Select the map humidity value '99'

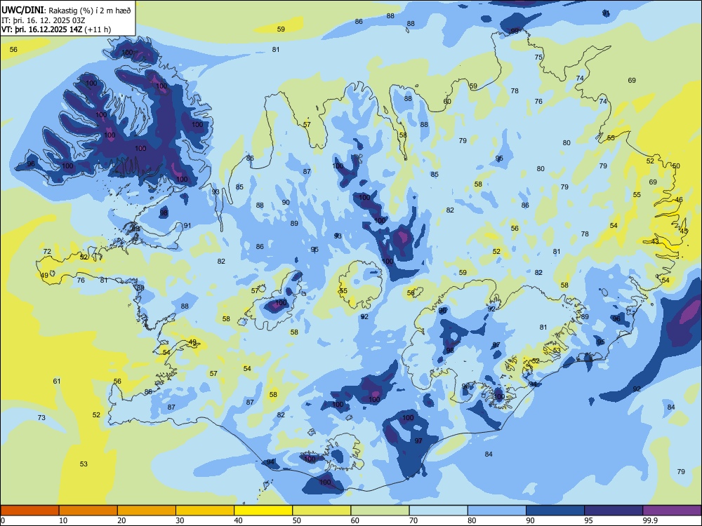coord(515,32)
